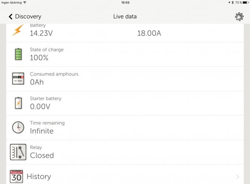This screenshot has height=184, width=250.
Task: Tap the History calendar icon
Action: 16,176
